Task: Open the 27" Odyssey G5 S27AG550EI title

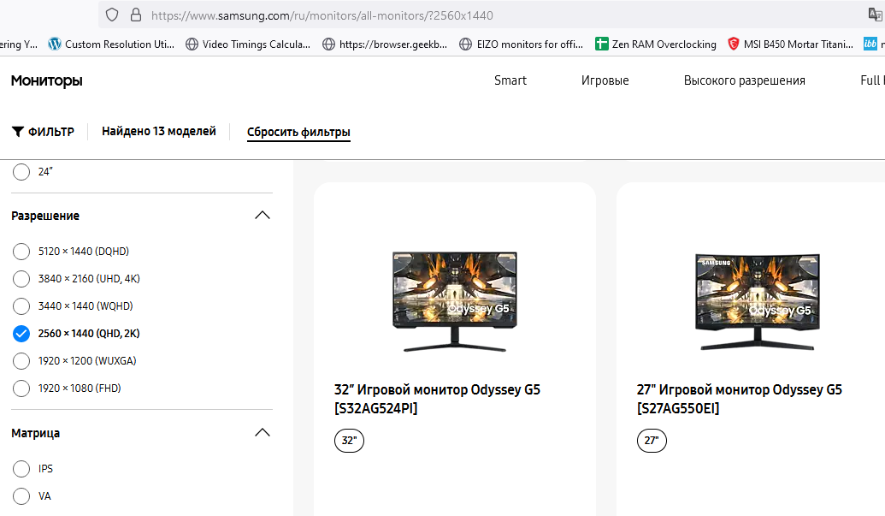Action: point(740,399)
